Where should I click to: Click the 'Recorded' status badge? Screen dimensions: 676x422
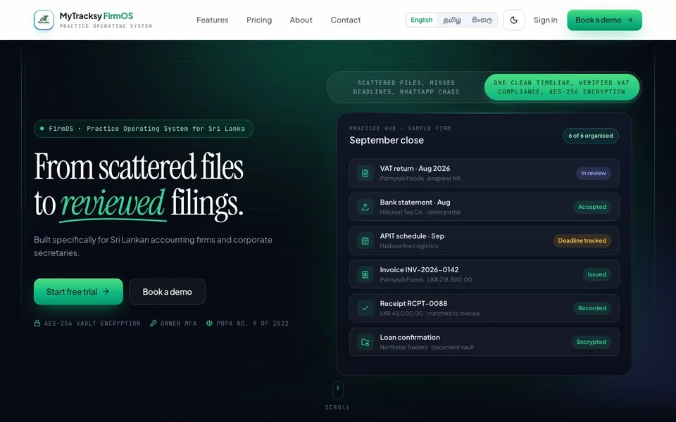tap(592, 308)
